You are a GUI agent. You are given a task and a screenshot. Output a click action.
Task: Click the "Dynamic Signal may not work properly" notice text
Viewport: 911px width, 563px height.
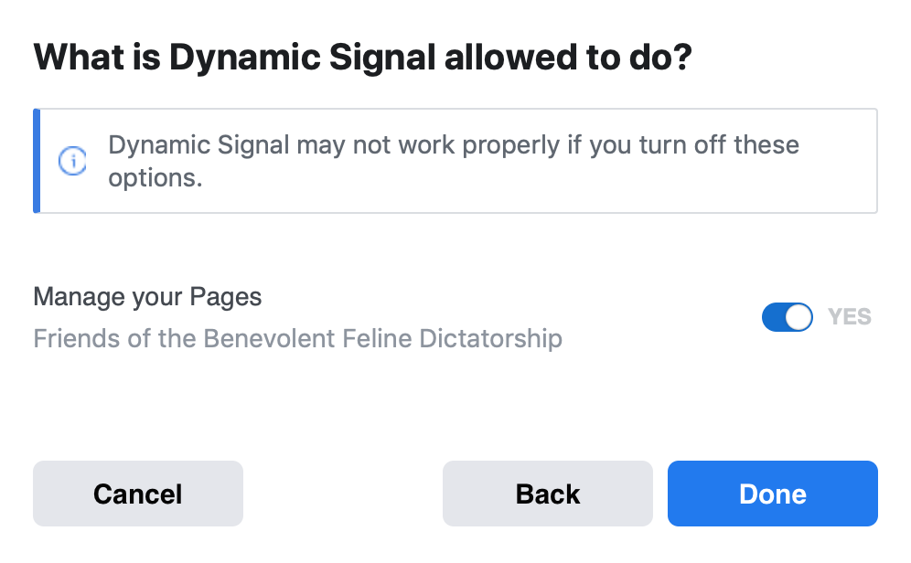tap(453, 161)
